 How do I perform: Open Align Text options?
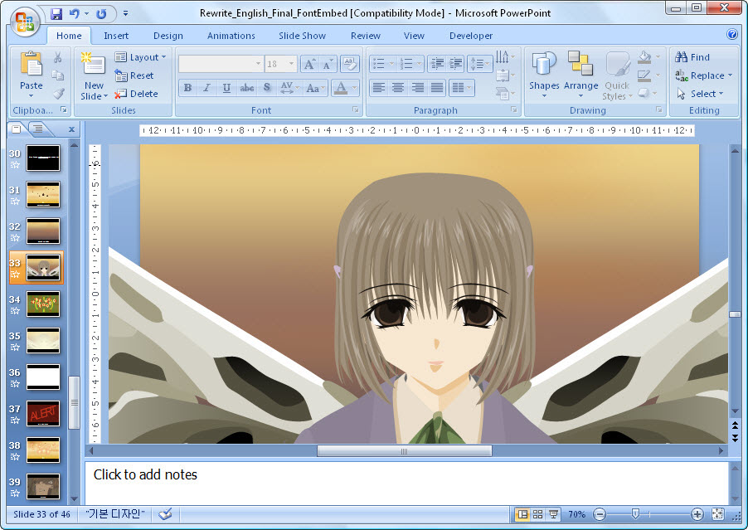pyautogui.click(x=505, y=75)
